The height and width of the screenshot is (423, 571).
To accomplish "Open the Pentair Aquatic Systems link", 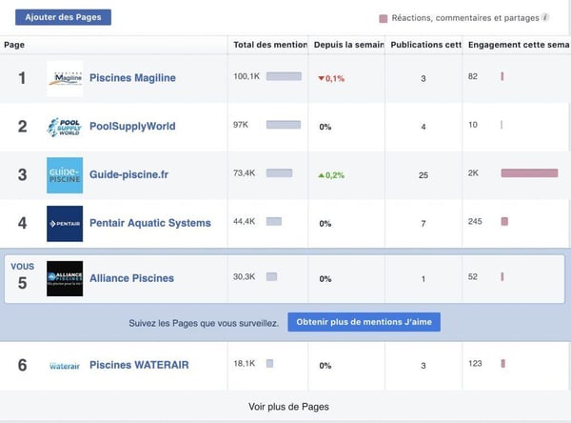I will coord(150,223).
